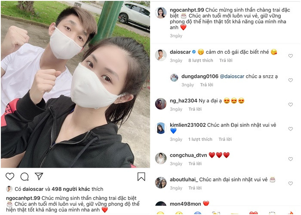This screenshot has width=301, height=215.
Task: Reply to daioscar's comment via Trả lời
Action: (226, 61)
